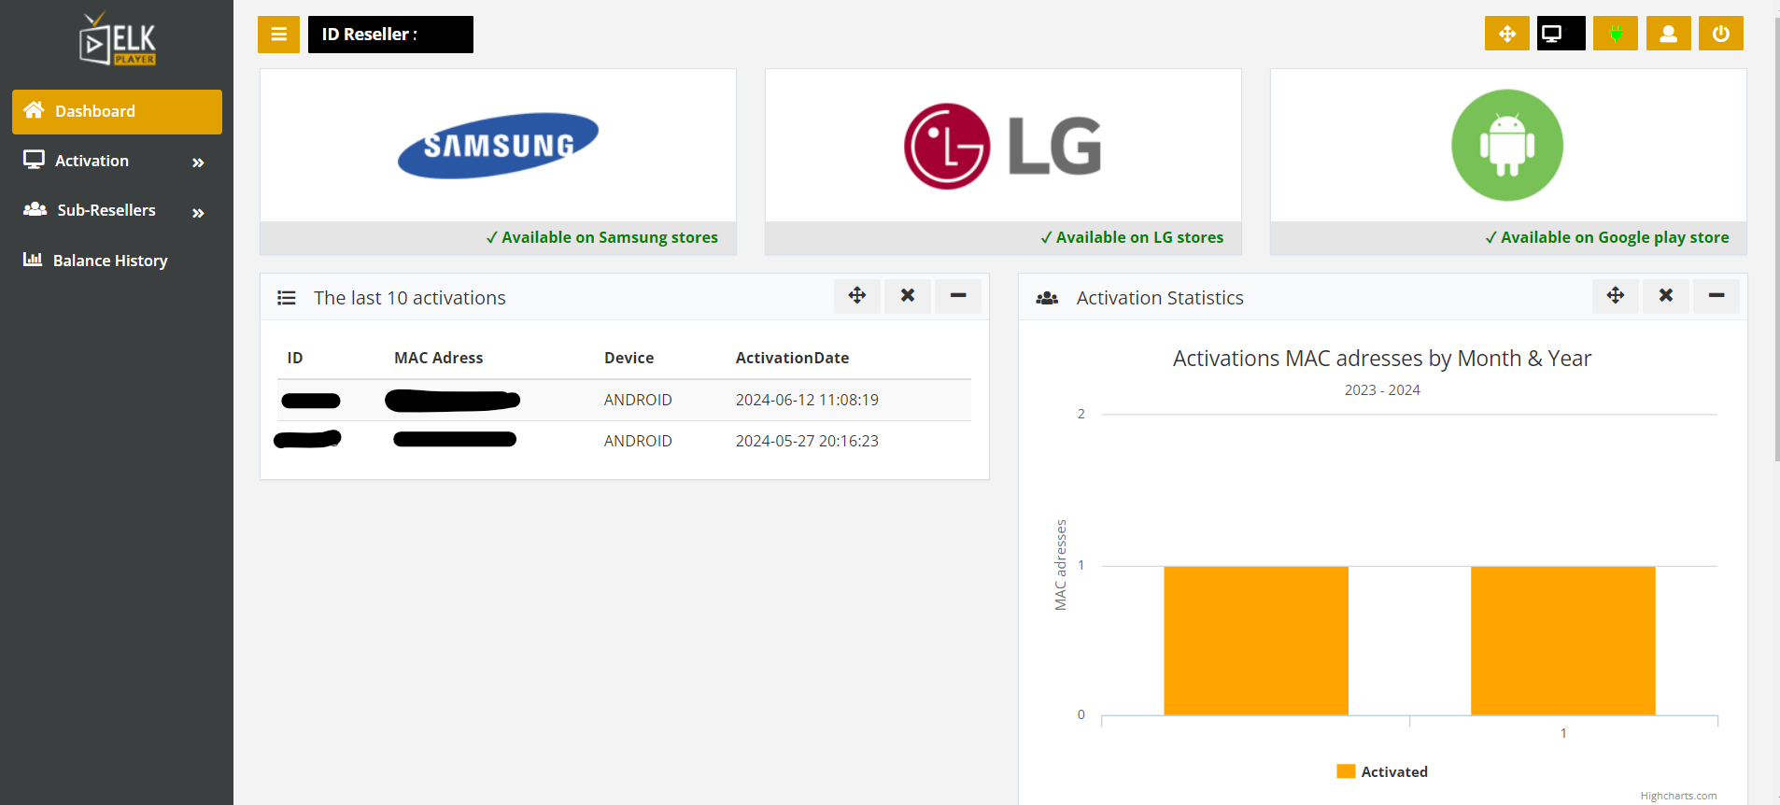This screenshot has width=1780, height=805.
Task: Minimize the Activation Statistics panel
Action: coord(1716,296)
